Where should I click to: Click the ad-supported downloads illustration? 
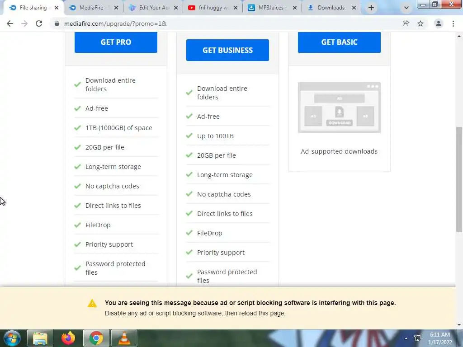(x=339, y=108)
